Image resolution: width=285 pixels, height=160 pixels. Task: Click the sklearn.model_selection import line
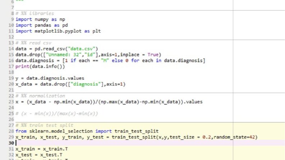click(x=87, y=131)
